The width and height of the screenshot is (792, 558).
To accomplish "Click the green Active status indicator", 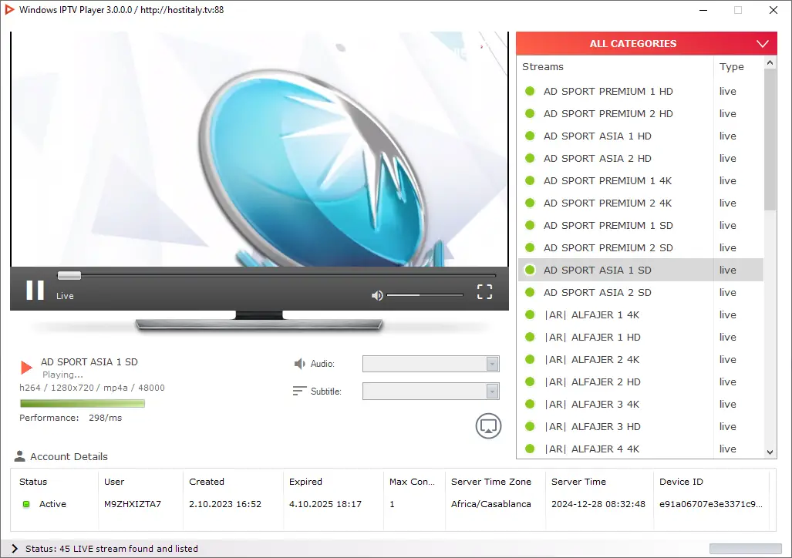I will [26, 504].
